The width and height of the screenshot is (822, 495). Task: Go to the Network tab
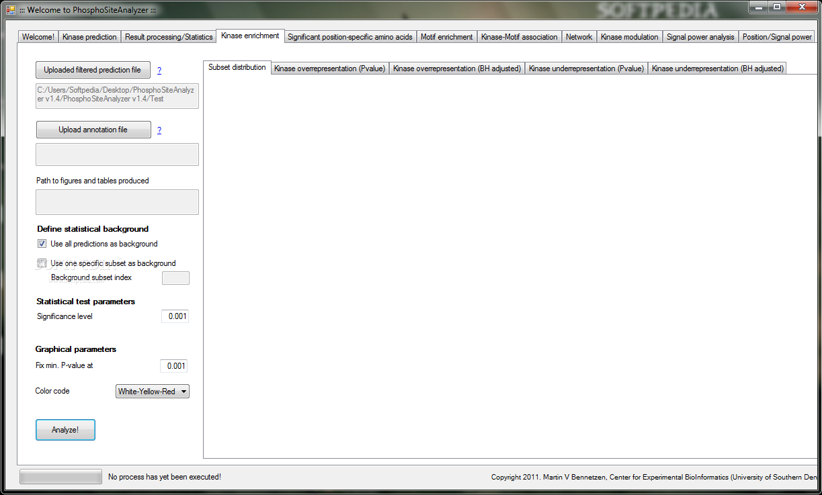(579, 37)
